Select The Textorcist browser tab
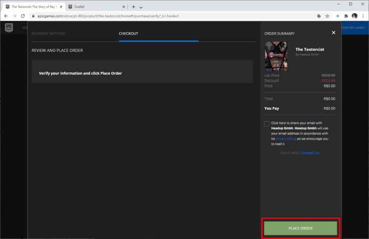This screenshot has width=369, height=239. pos(33,7)
